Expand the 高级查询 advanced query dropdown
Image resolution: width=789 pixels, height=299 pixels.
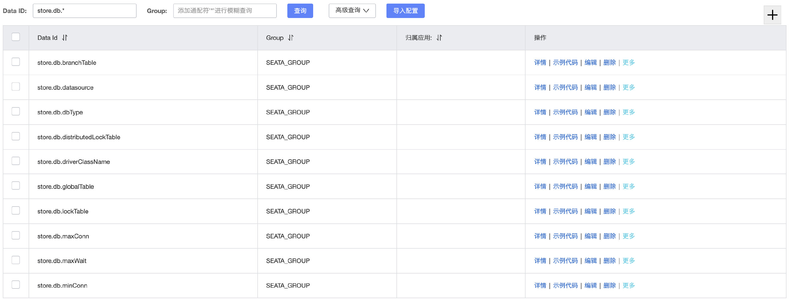tap(352, 11)
